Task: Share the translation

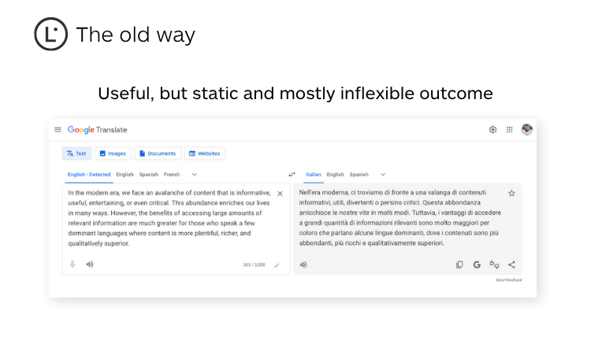Action: point(512,264)
